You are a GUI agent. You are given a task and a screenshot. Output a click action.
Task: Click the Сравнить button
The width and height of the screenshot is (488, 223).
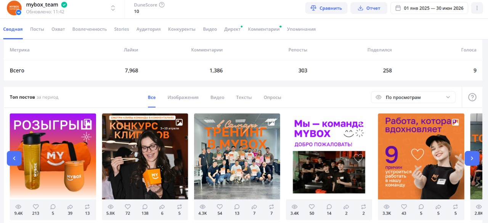[326, 8]
